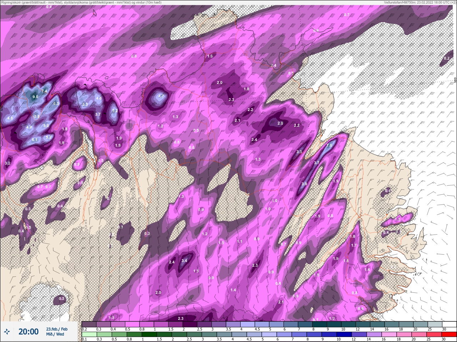Click the 3.5 precipitation value on map
The image size is (457, 342).
pos(299,152)
